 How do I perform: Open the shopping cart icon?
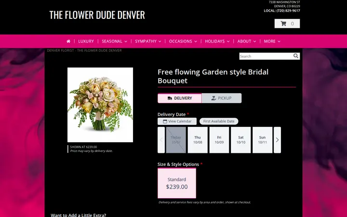click(x=283, y=24)
